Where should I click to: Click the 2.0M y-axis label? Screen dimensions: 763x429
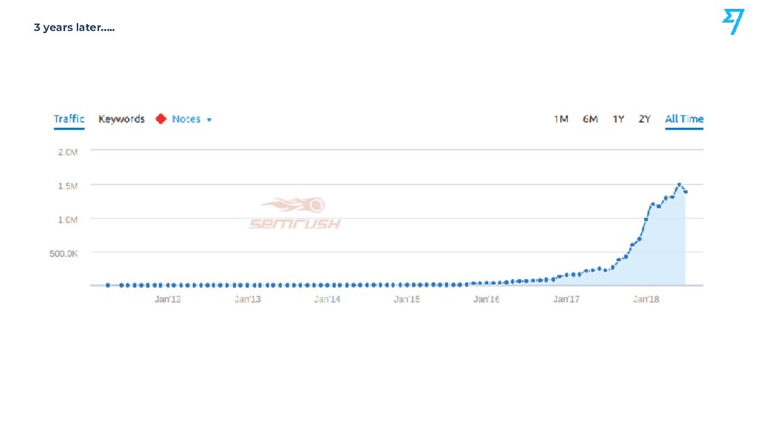point(68,152)
